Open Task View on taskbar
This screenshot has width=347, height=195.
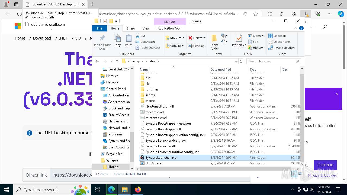[98, 190]
